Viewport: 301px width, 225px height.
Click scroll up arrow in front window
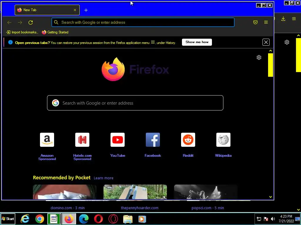[x=270, y=51]
